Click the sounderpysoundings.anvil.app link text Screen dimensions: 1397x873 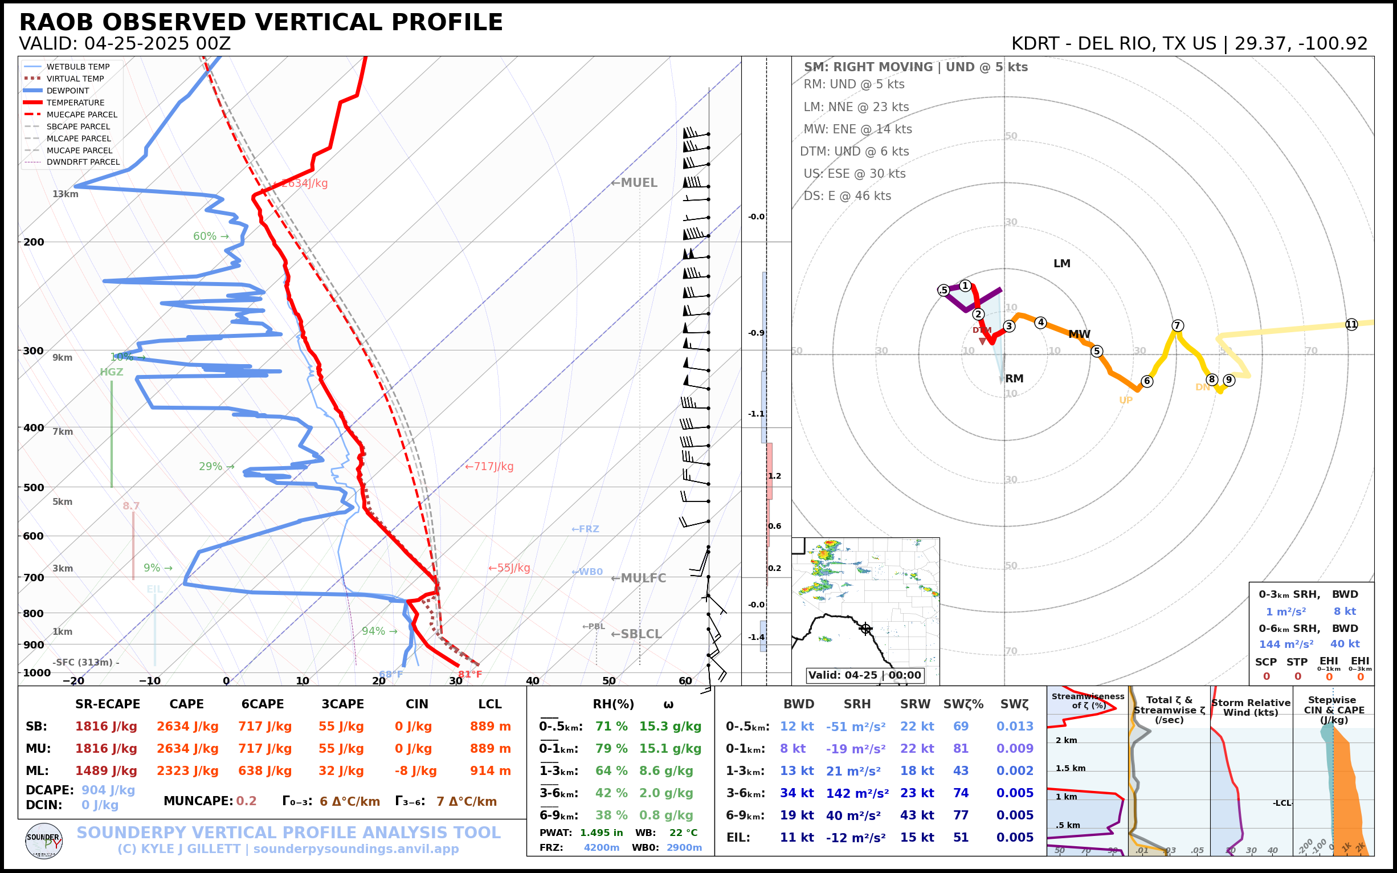tap(356, 848)
